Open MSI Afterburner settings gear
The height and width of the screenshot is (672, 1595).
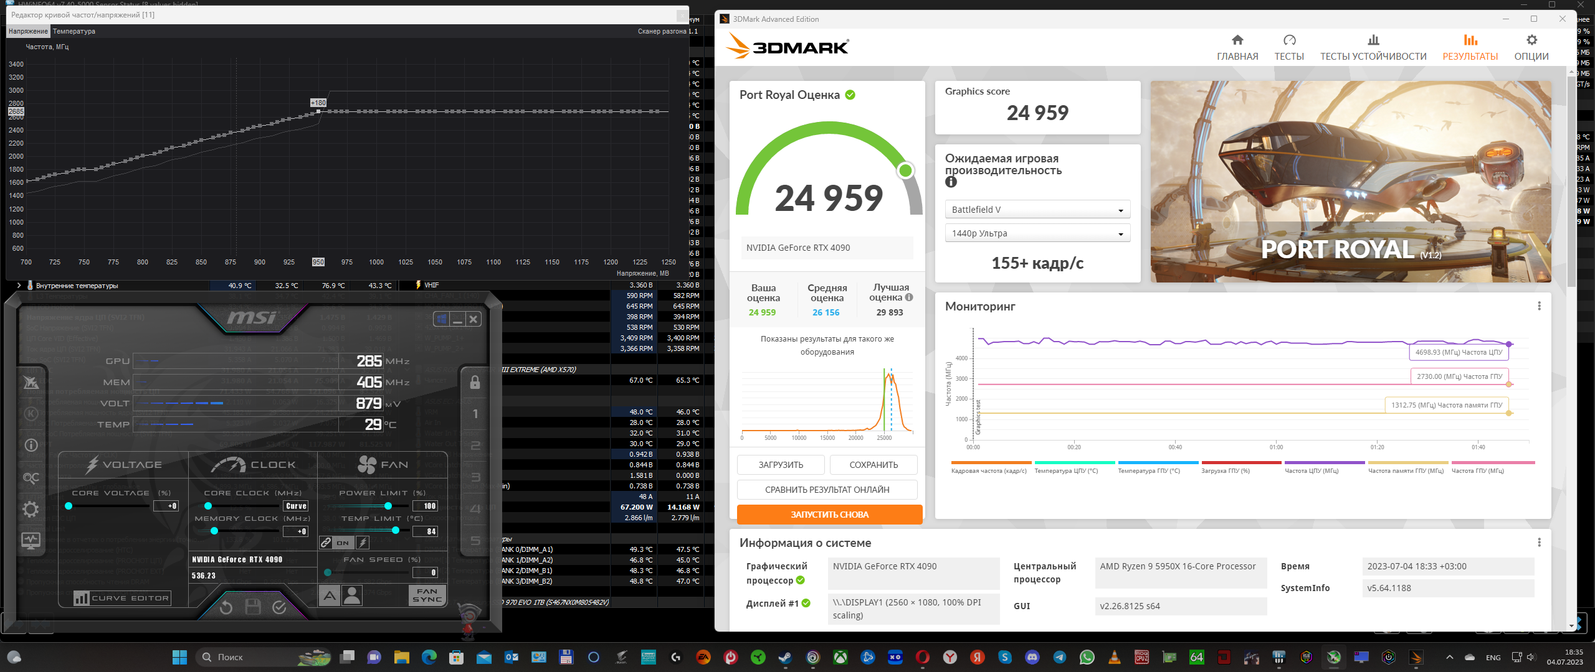31,510
